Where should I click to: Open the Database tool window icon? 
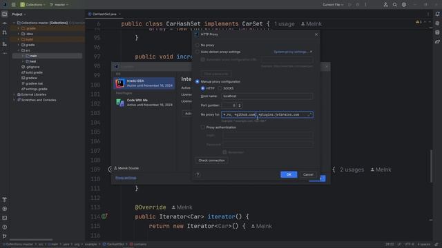(437, 32)
